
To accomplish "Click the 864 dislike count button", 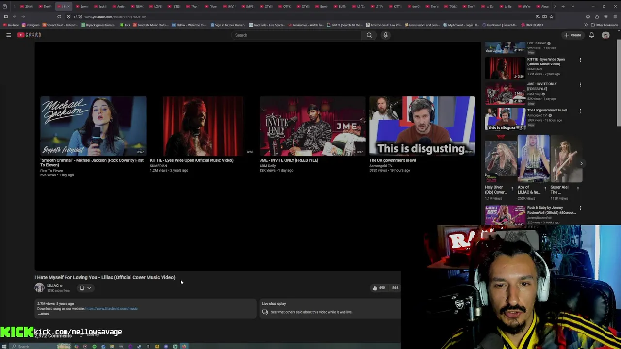I will coord(395,288).
